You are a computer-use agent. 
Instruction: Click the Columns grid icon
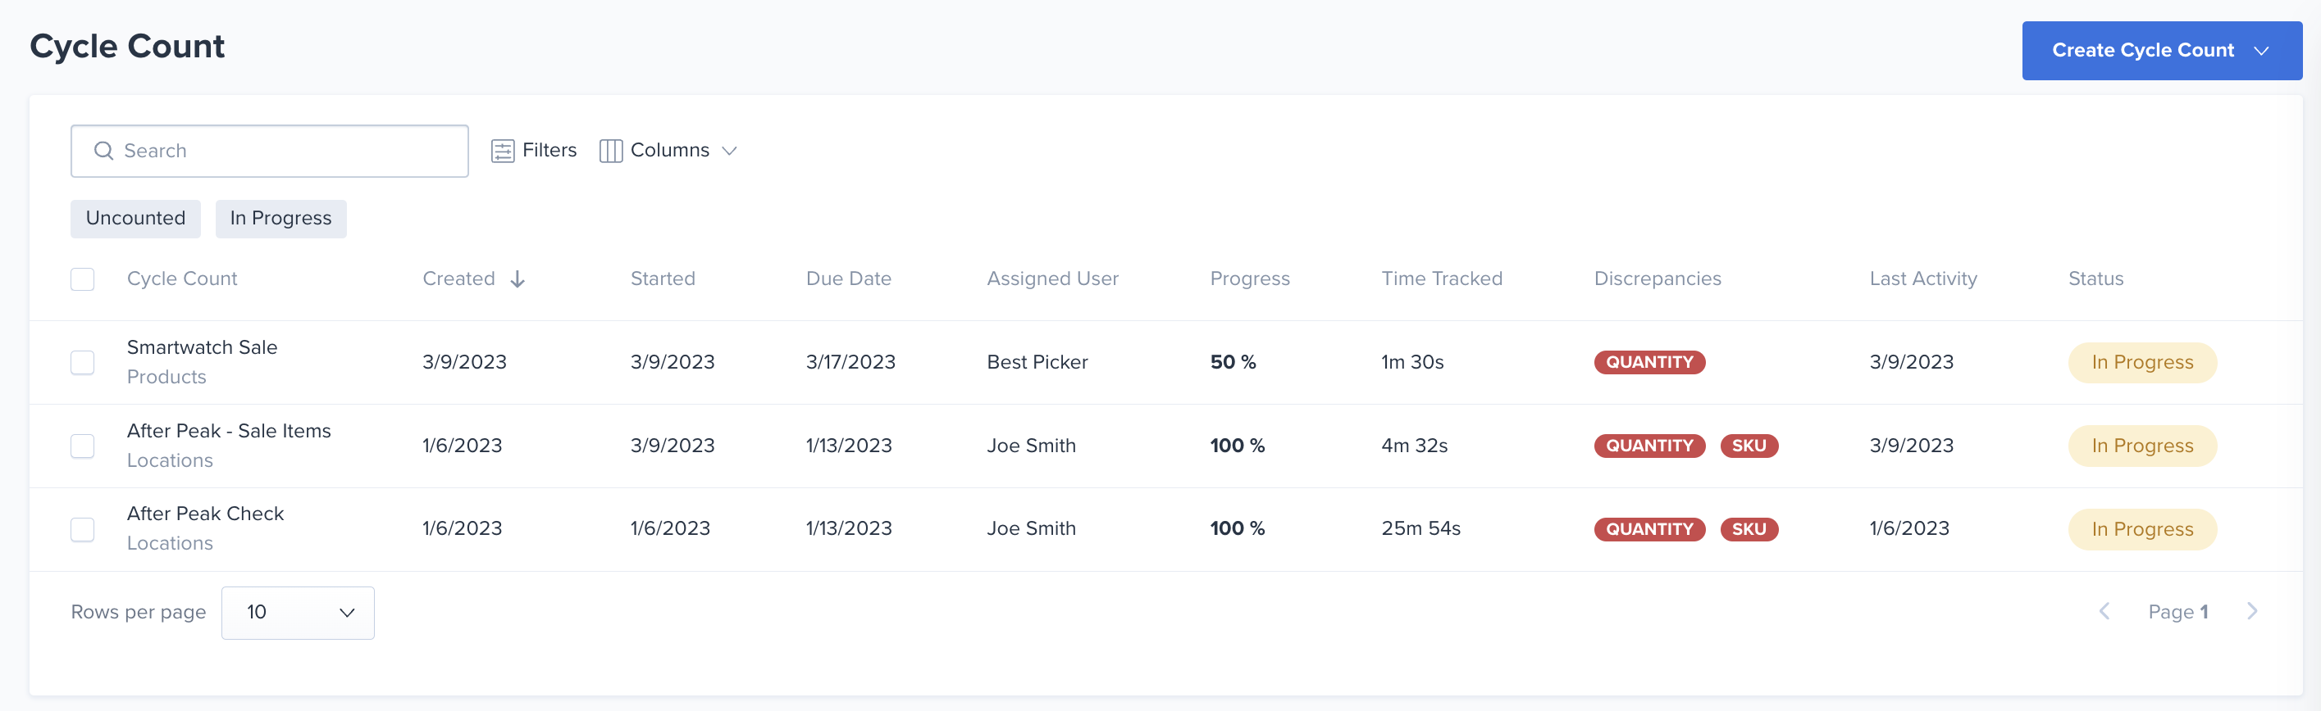(x=610, y=150)
